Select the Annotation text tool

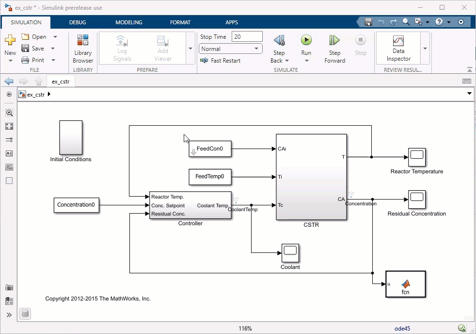click(x=9, y=153)
